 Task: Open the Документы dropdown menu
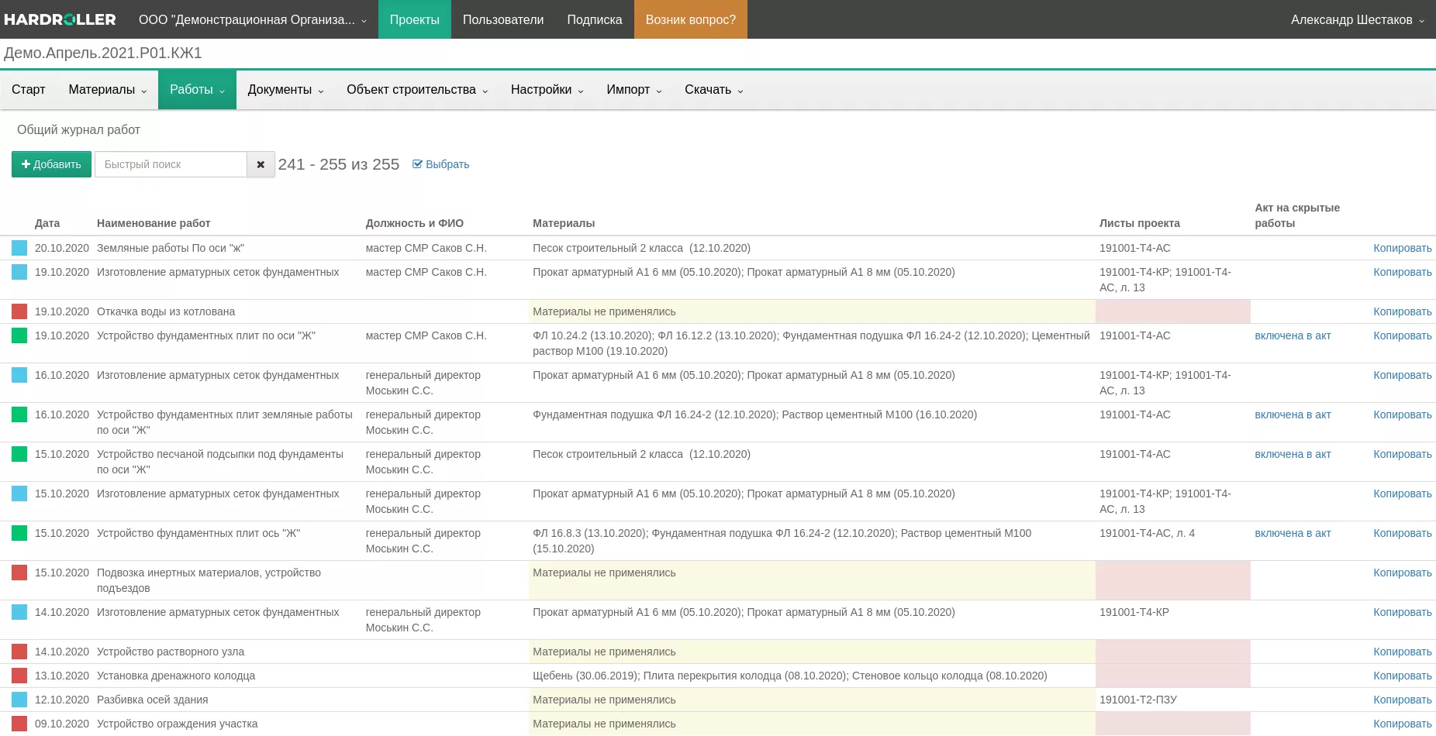285,90
